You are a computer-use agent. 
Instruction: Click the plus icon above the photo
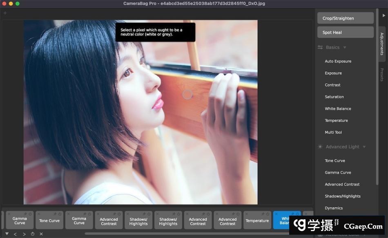(5, 13)
